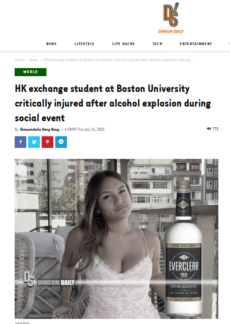The height and width of the screenshot is (324, 230).
Task: Click the article breadcrumb title
Action: (x=118, y=60)
